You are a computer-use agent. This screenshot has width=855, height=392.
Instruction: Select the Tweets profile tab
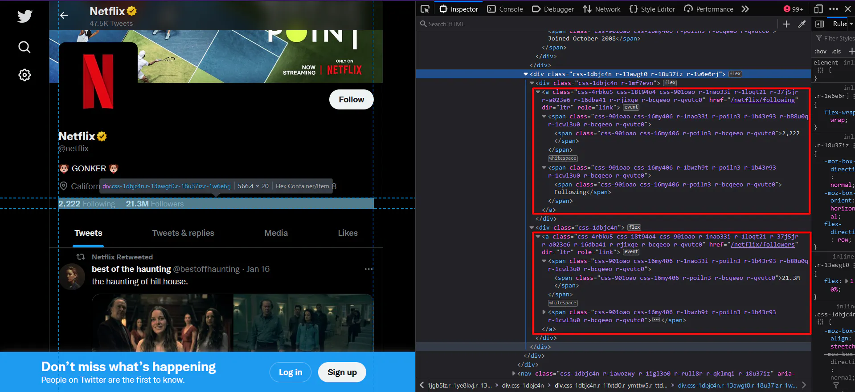(x=88, y=233)
